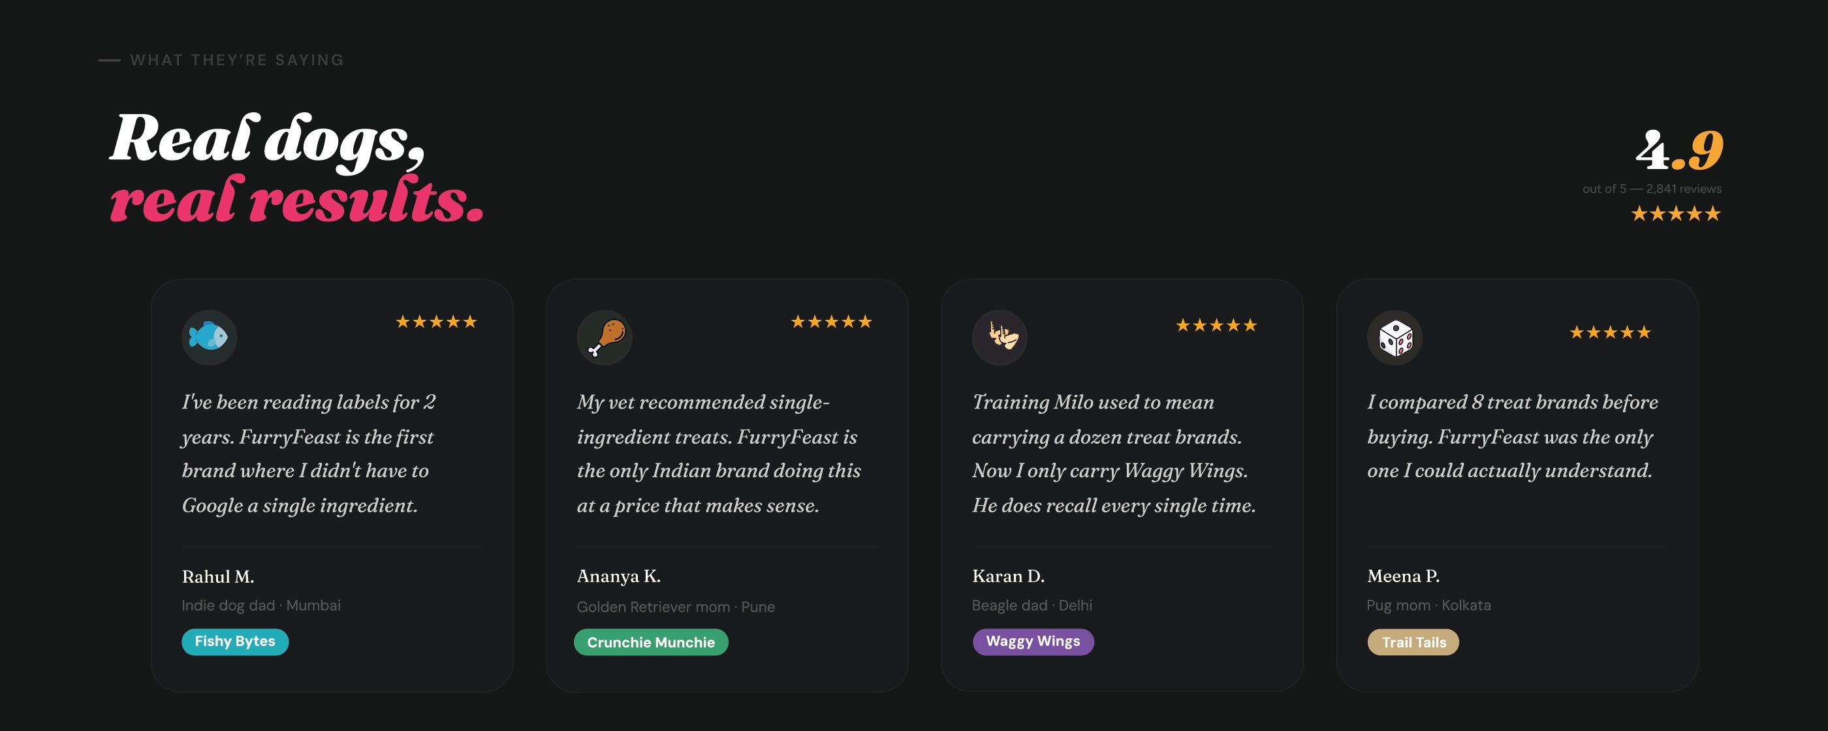Click the overall rating stars under review count
The width and height of the screenshot is (1828, 731).
(1675, 213)
